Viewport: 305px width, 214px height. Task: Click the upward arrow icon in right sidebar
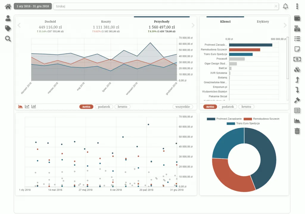click(x=297, y=80)
